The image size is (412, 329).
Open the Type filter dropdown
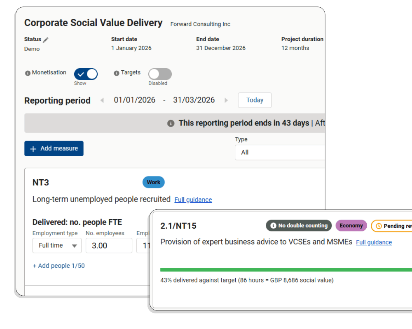pos(280,152)
